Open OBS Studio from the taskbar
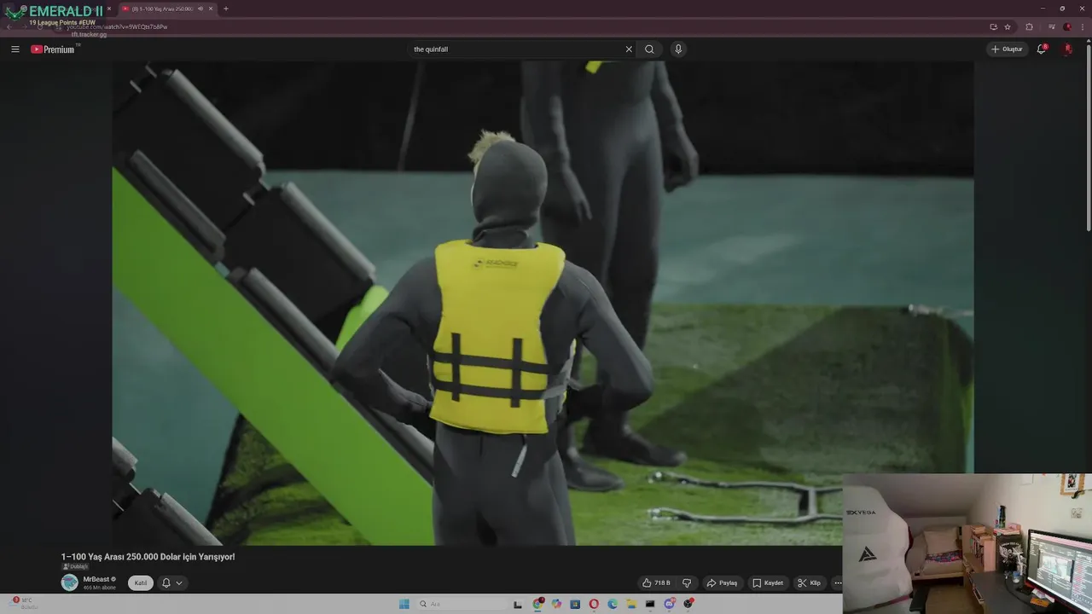 click(x=688, y=604)
